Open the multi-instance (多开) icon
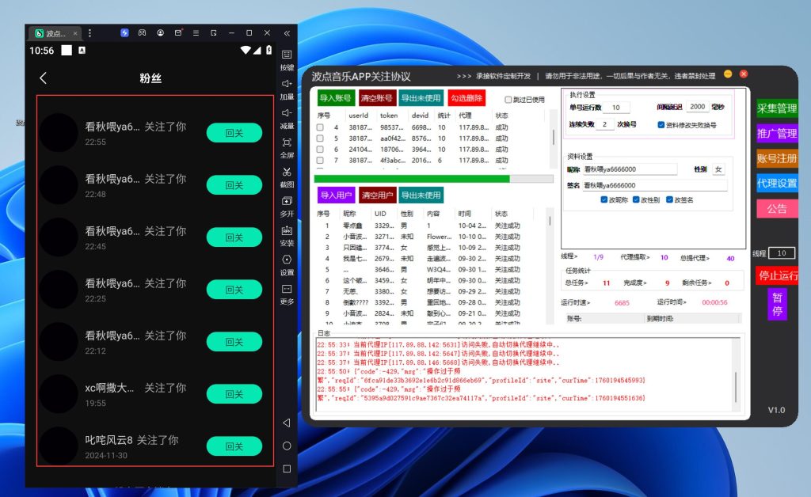 tap(287, 202)
